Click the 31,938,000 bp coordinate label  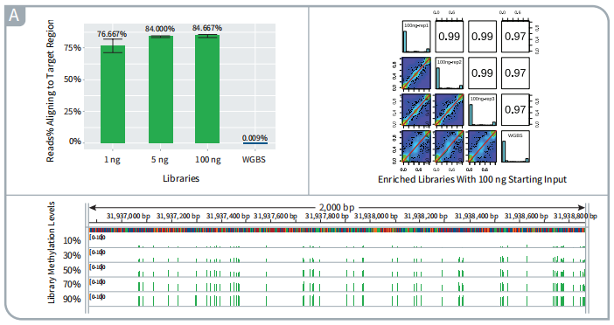pos(376,217)
